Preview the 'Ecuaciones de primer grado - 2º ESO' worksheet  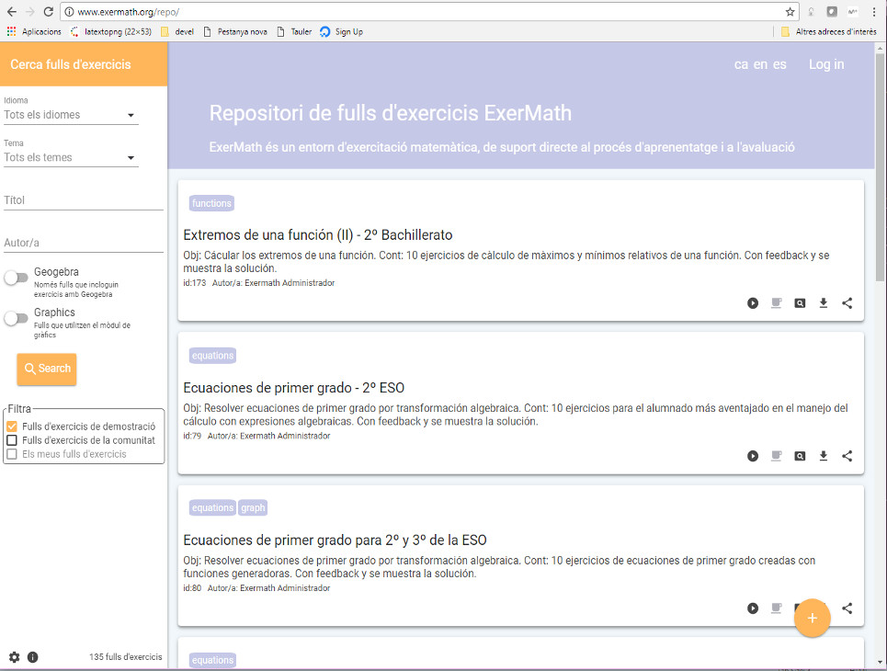click(x=800, y=456)
